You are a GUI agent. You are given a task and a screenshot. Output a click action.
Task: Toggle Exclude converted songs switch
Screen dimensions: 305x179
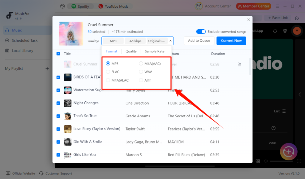[201, 31]
